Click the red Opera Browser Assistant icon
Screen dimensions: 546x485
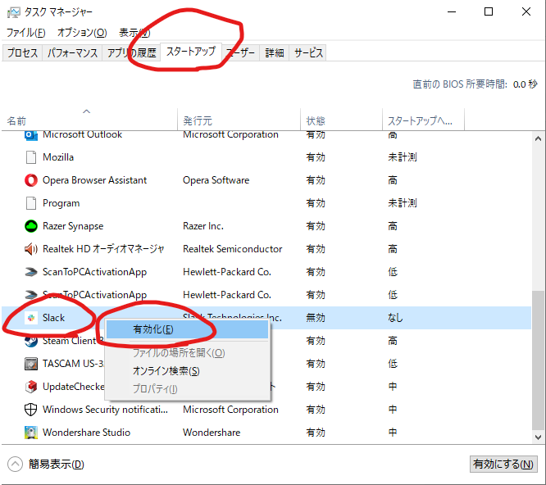coord(31,180)
